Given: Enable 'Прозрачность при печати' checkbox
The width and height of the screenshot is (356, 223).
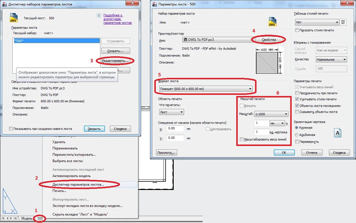Looking at the screenshot, I should coord(297,93).
